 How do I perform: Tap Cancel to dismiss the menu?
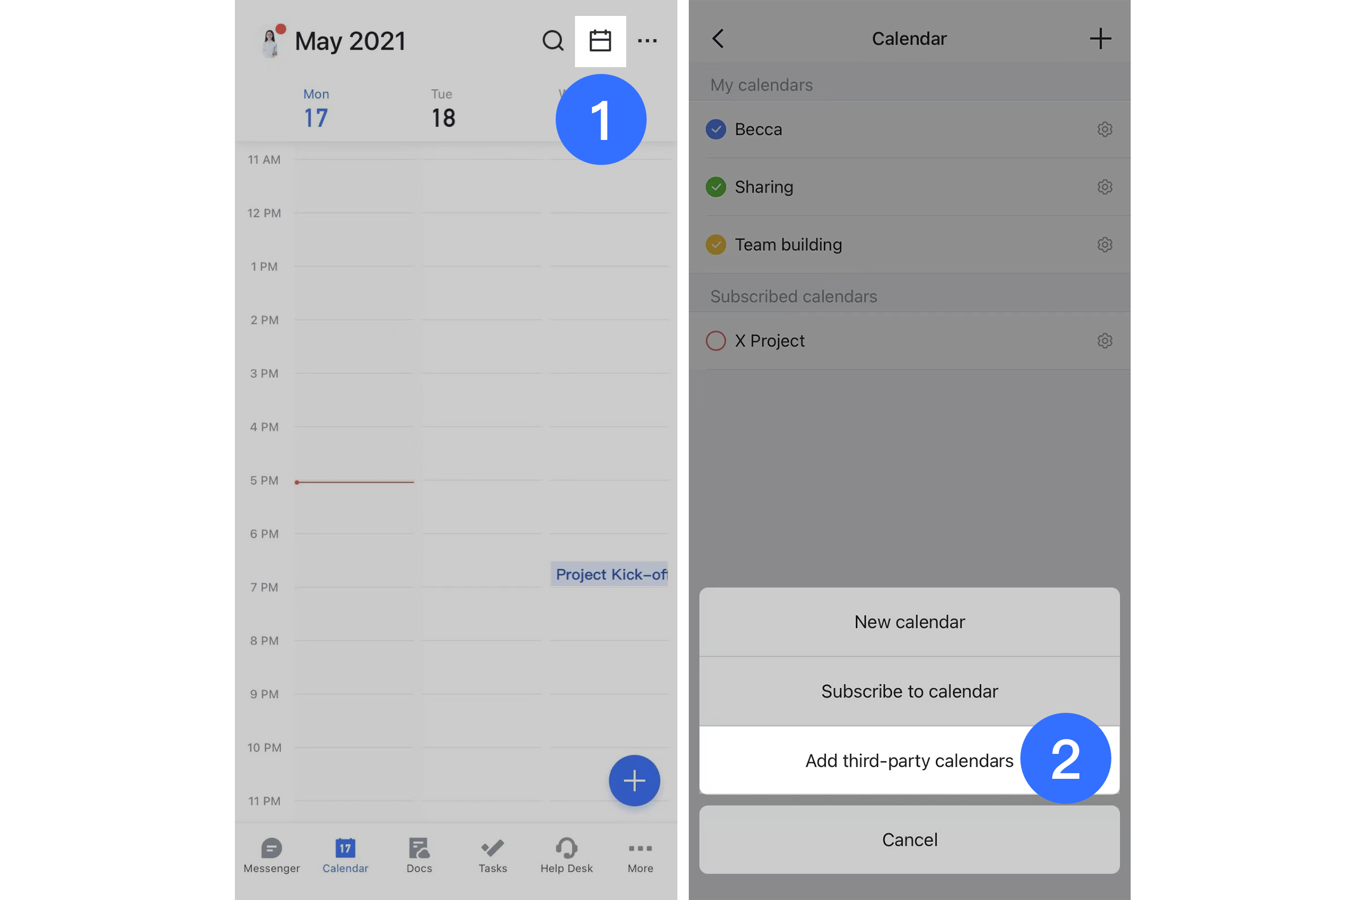(908, 839)
